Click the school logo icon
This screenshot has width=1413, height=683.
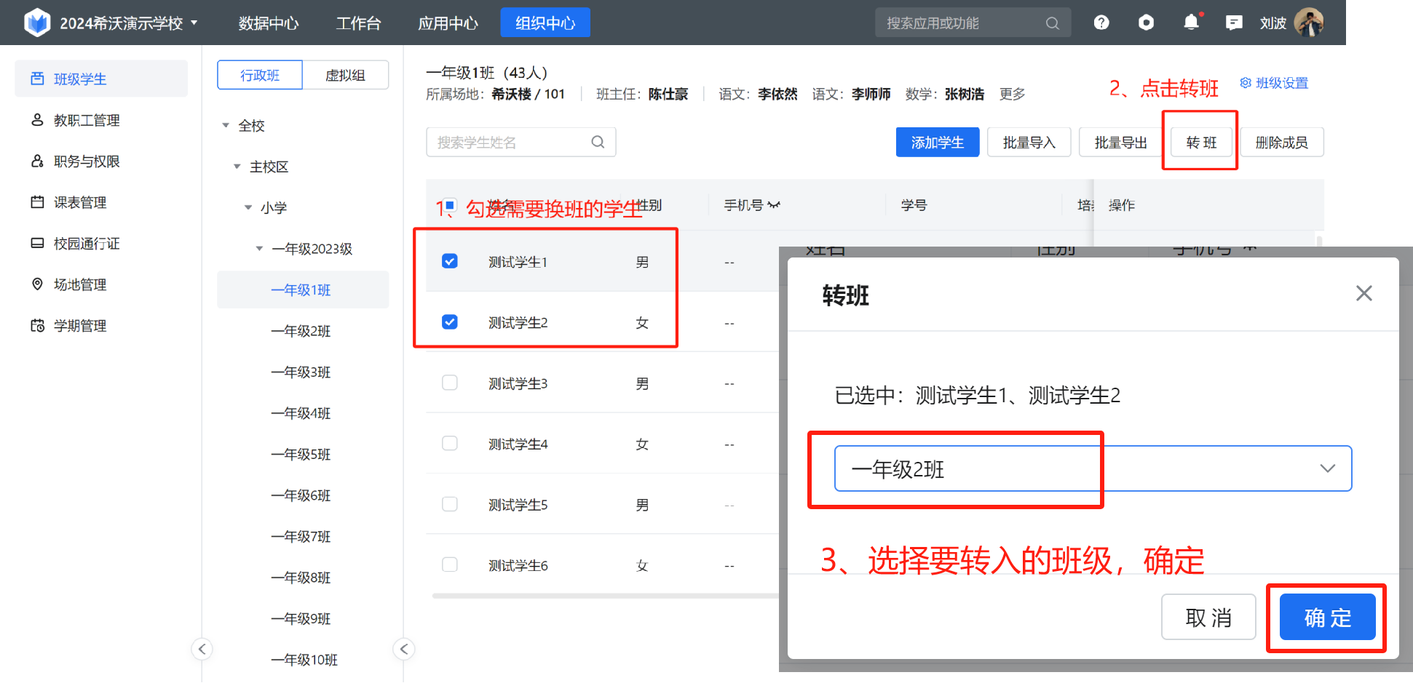[37, 23]
